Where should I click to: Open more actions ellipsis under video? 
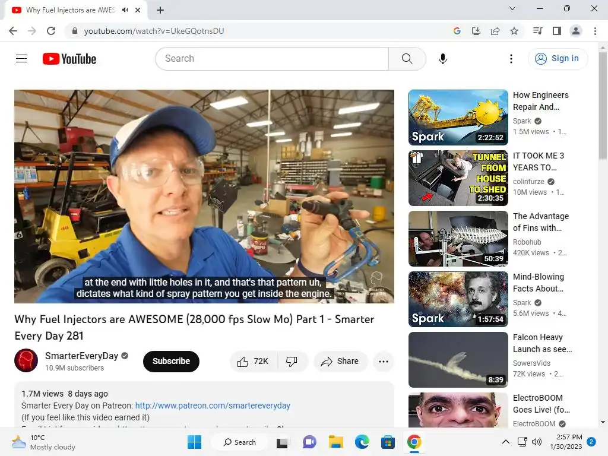383,362
